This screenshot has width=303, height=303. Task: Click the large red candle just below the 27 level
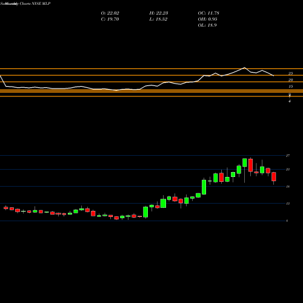(x=250, y=165)
